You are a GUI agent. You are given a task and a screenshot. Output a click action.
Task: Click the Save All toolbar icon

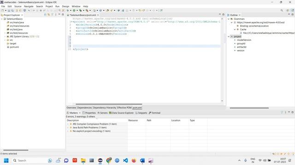(x=12, y=11)
